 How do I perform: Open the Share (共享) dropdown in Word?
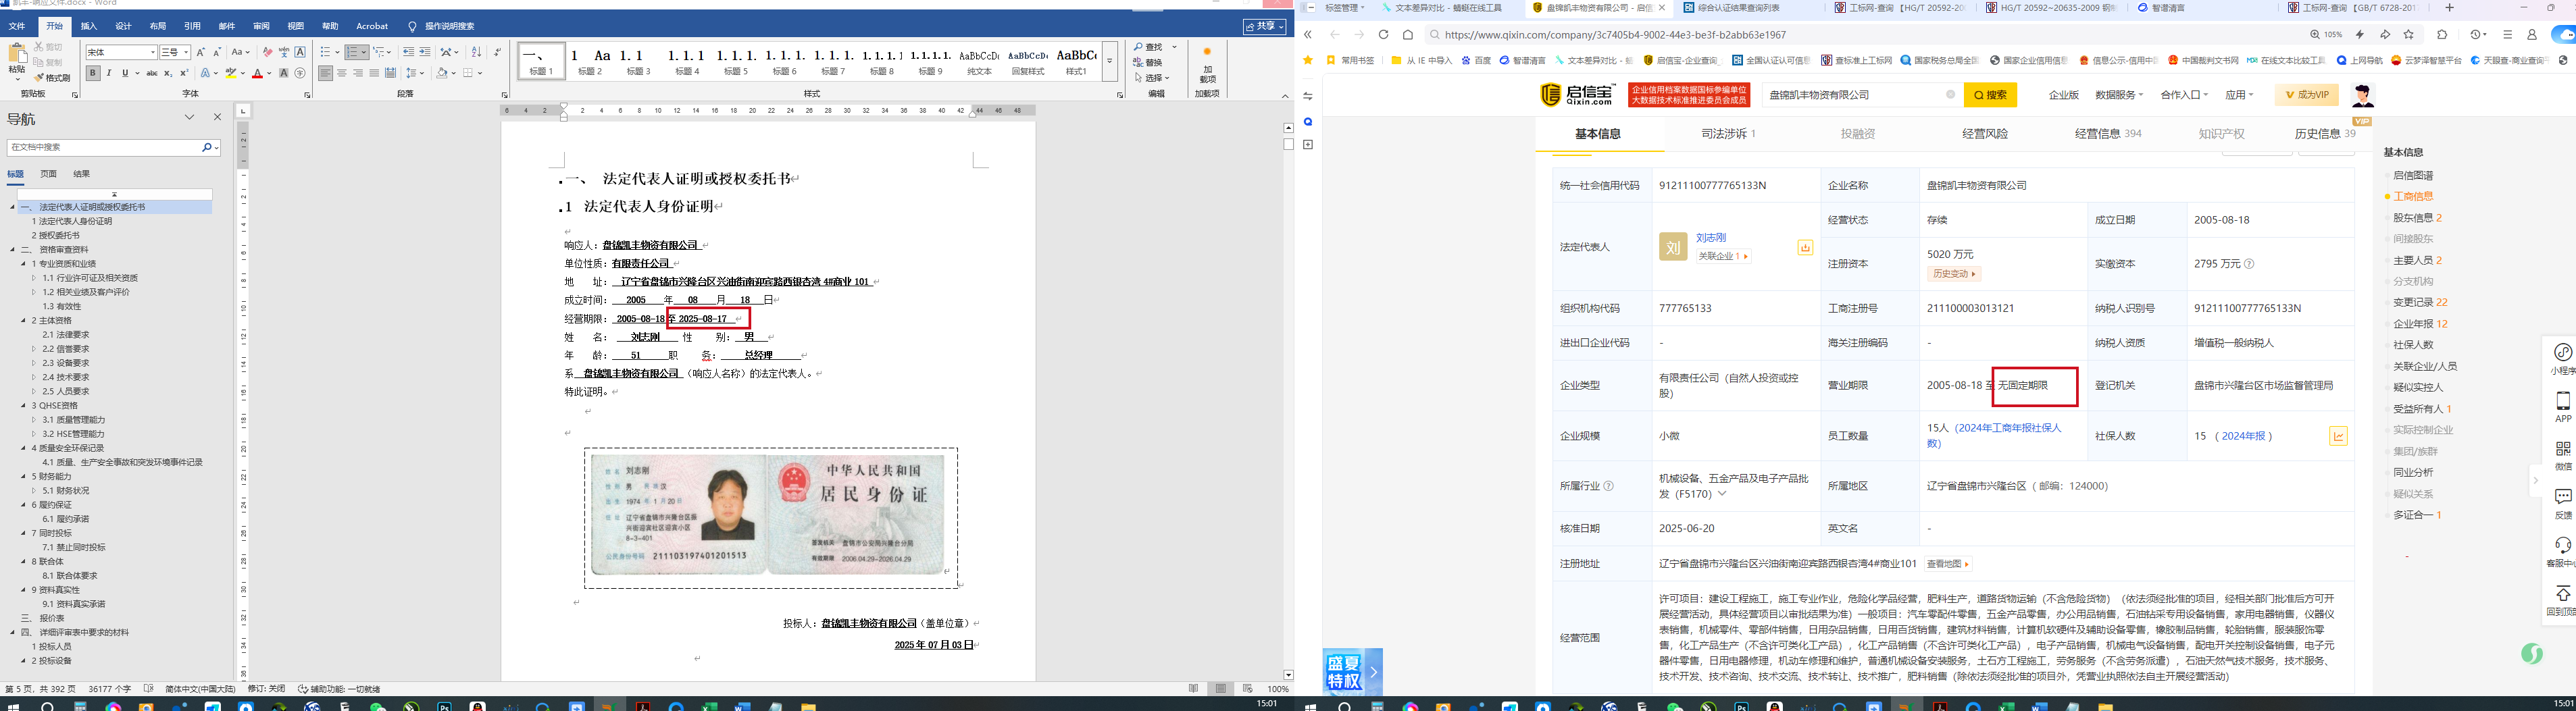[x=1265, y=26]
